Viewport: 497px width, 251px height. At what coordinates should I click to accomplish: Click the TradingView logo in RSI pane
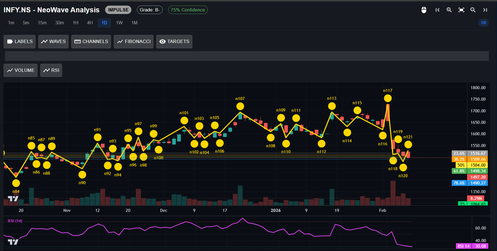point(14,242)
